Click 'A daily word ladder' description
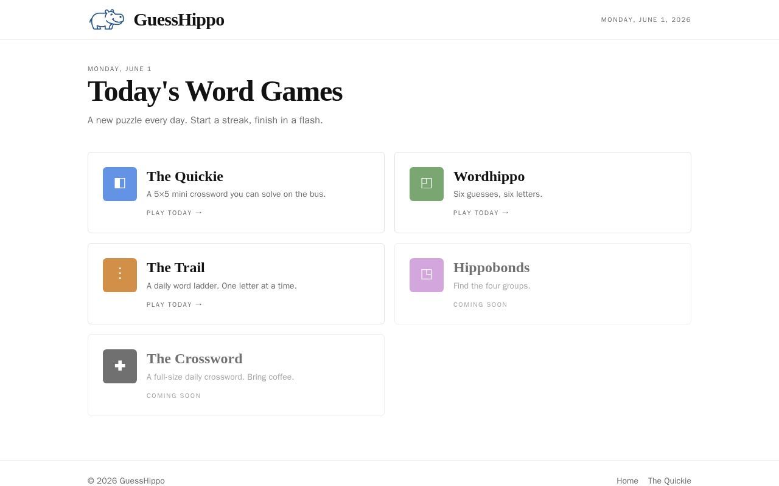The height and width of the screenshot is (486, 779). coord(222,286)
